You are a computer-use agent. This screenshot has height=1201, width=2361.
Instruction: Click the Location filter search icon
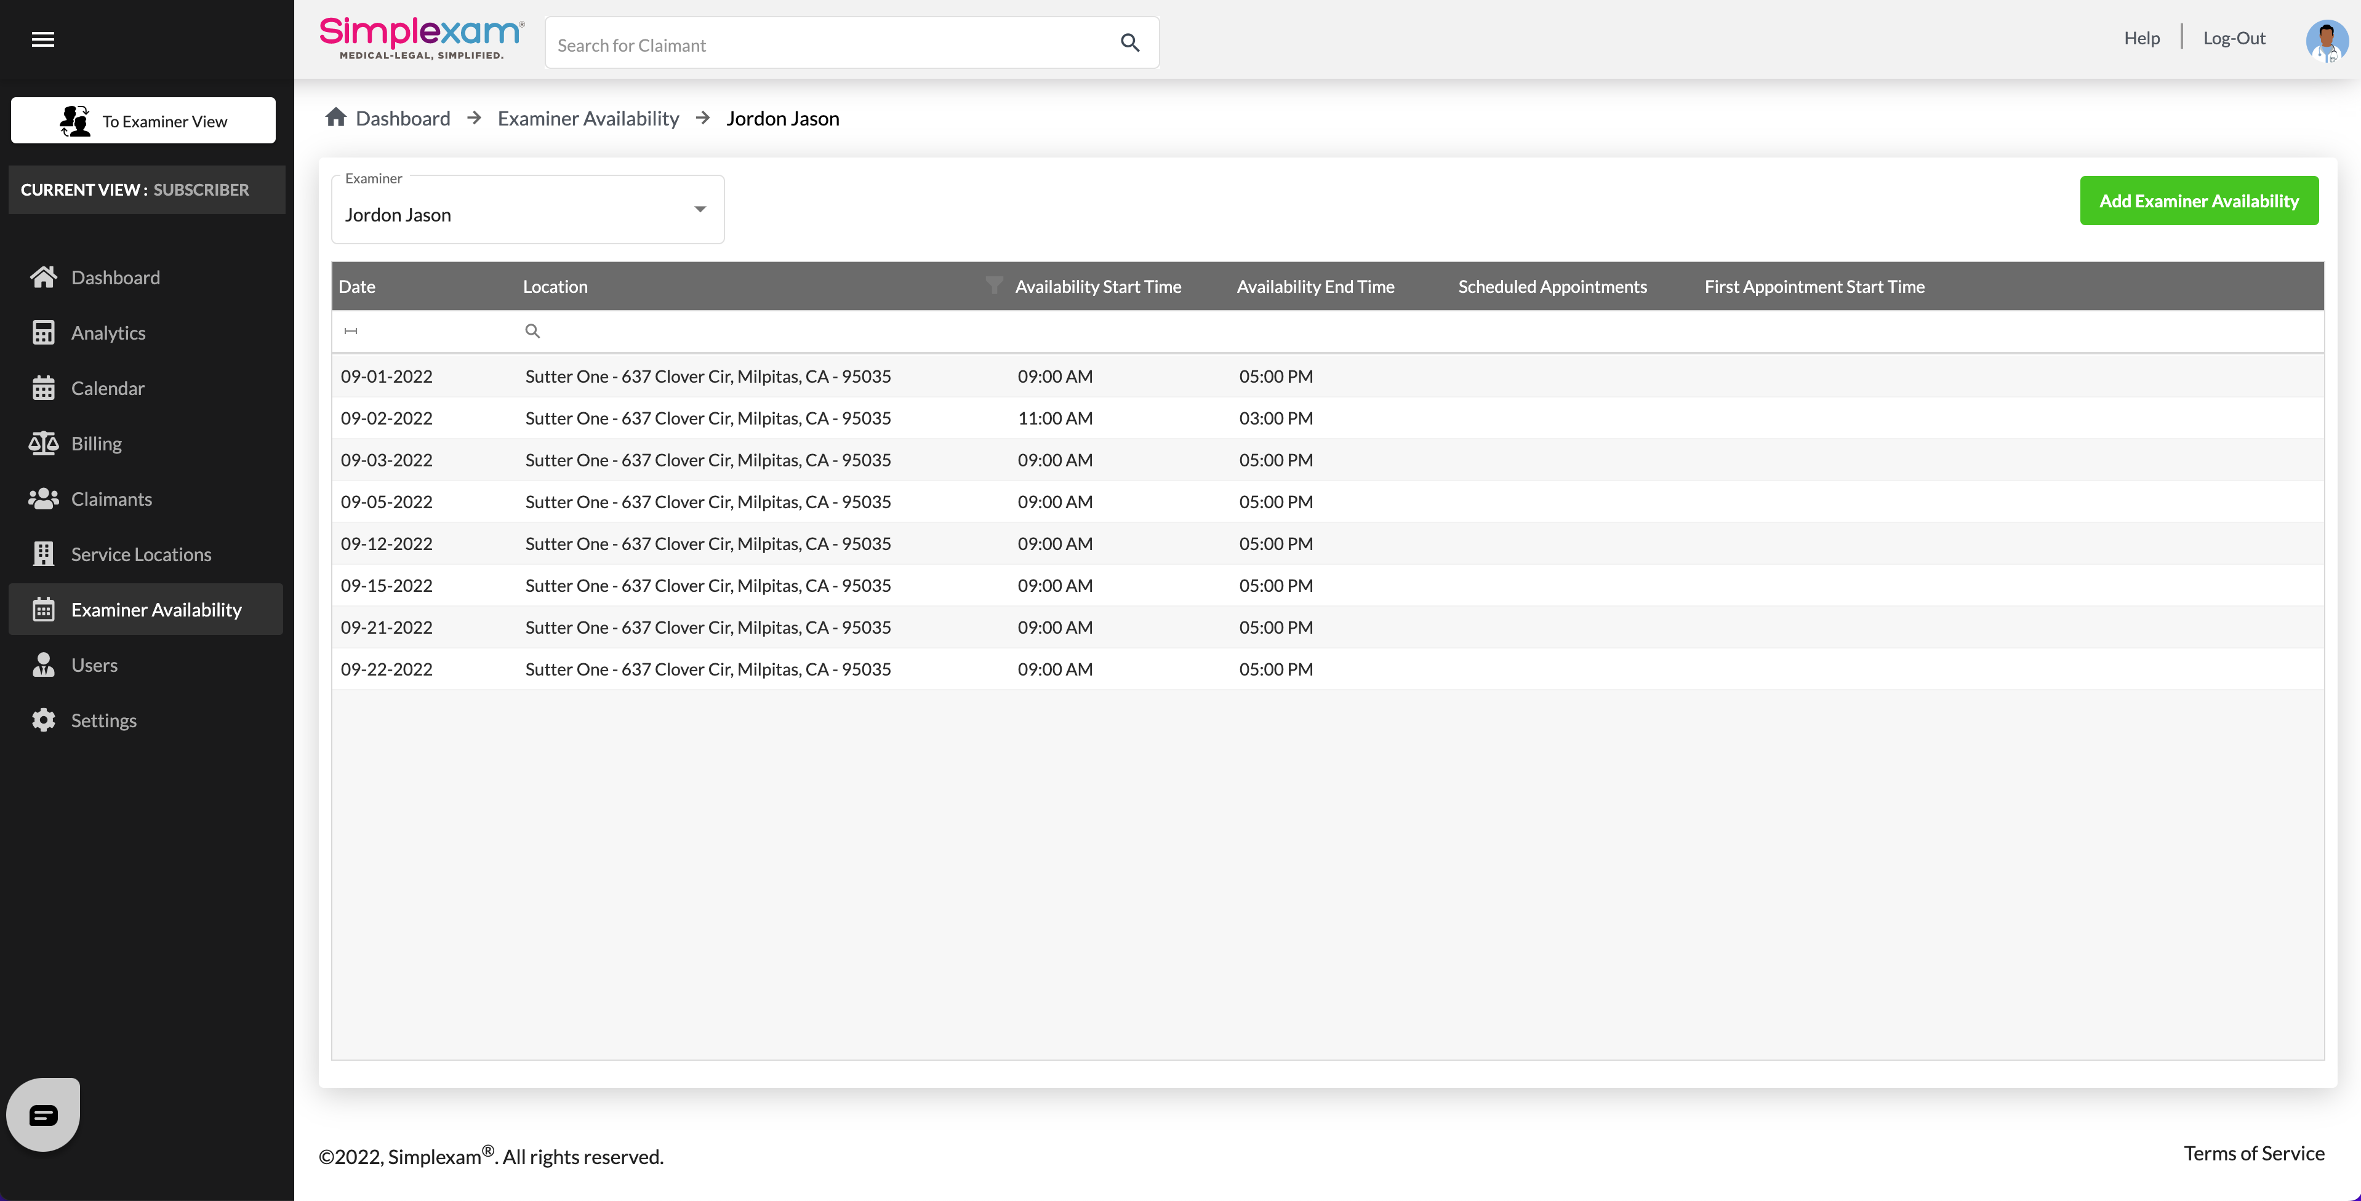point(532,331)
